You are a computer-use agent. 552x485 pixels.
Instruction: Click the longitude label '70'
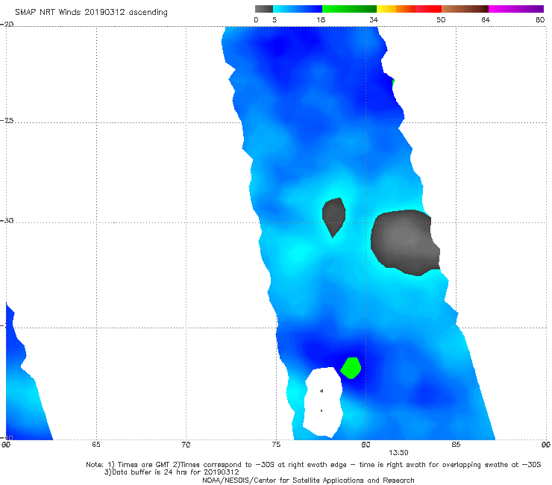click(186, 445)
